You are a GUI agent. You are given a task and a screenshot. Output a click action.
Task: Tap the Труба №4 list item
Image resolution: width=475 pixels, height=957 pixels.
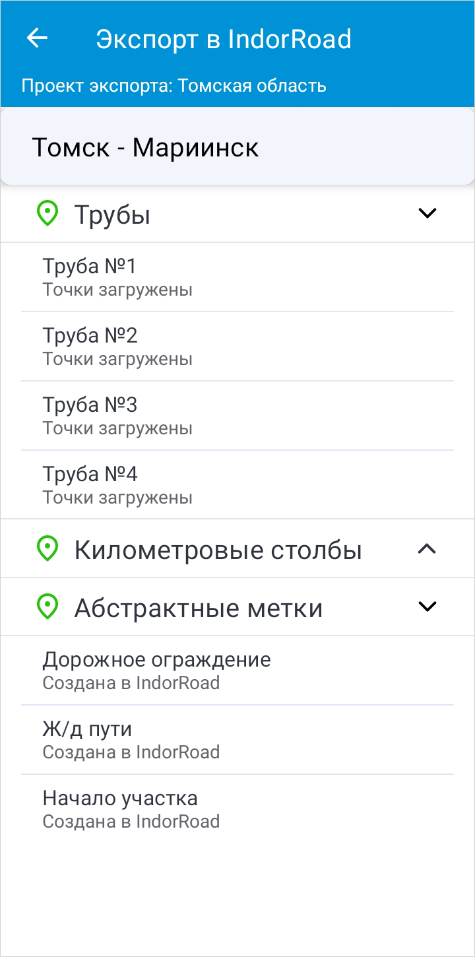[237, 484]
